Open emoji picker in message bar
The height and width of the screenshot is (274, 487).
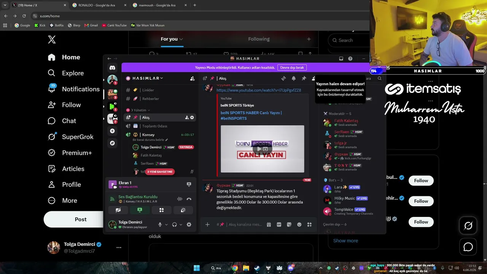tap(299, 225)
